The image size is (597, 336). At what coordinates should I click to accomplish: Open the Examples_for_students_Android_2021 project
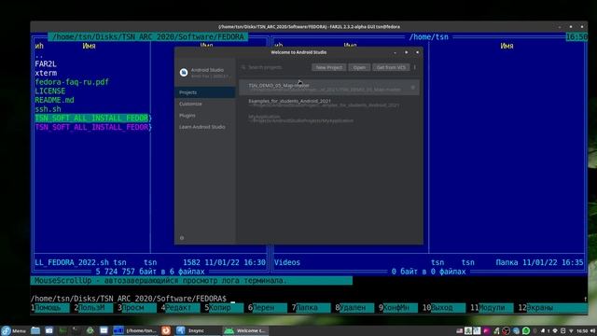click(329, 103)
